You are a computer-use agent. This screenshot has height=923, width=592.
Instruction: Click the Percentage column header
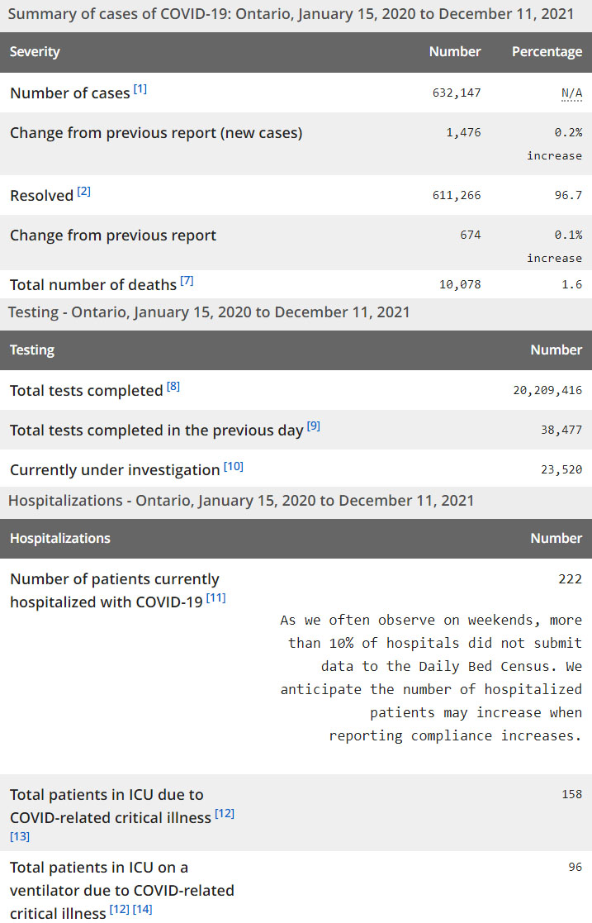(x=547, y=52)
